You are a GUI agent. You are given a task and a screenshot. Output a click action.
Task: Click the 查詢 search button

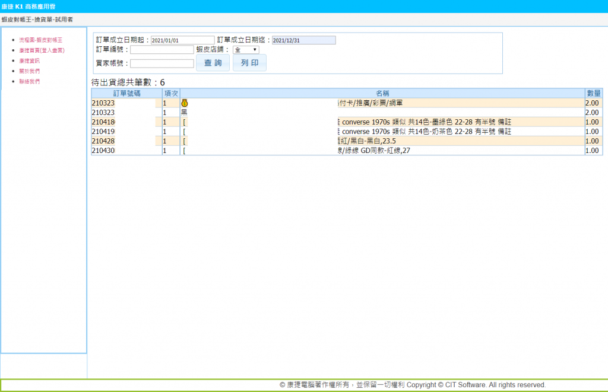(213, 63)
